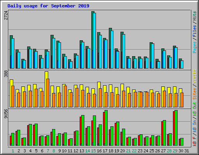Click the 'kB F/kB In/kB Out' legend label
This screenshot has height=155, width=199.
pos(195,124)
